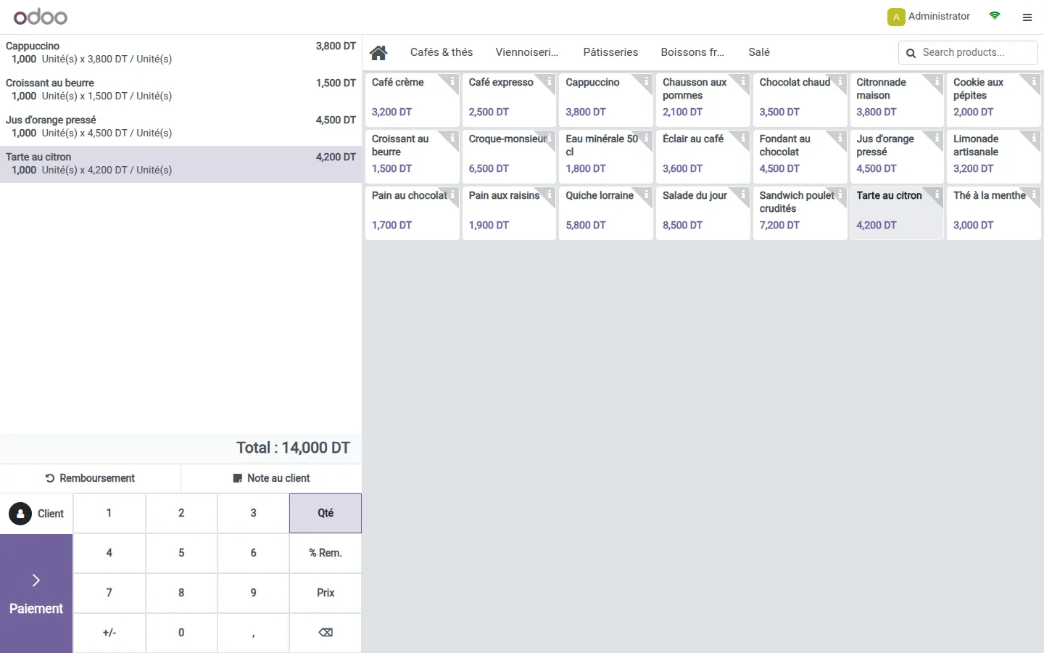Click numpad digit 9
The image size is (1044, 653).
pyautogui.click(x=253, y=593)
